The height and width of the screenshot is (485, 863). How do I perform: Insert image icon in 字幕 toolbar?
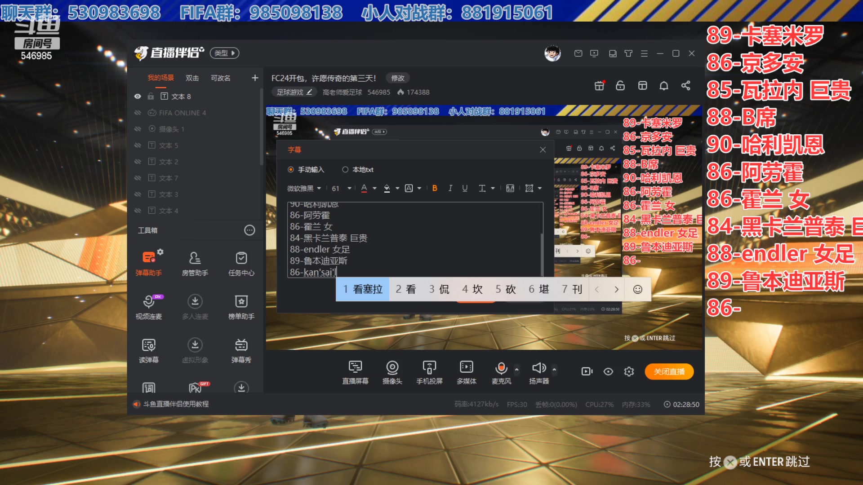(x=510, y=188)
